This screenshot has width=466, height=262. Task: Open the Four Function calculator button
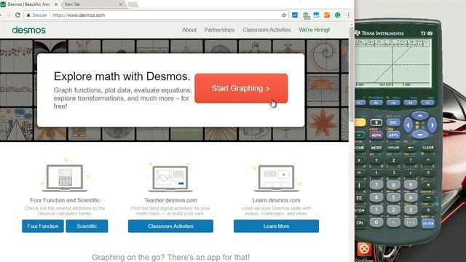43,226
